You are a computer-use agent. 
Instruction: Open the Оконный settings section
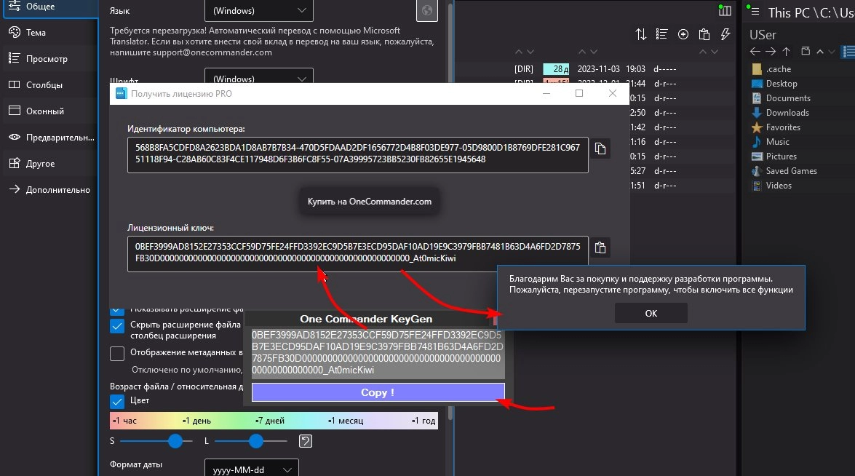[x=49, y=111]
